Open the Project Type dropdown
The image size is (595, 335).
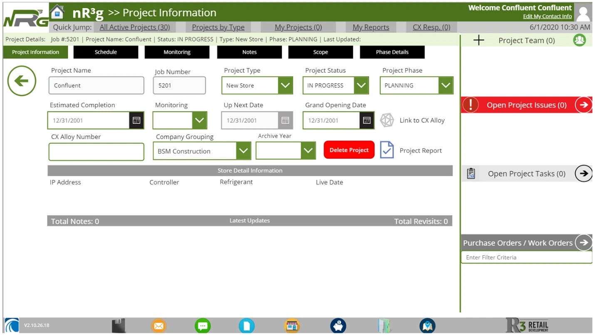click(286, 85)
